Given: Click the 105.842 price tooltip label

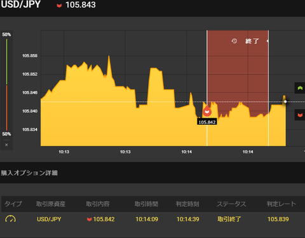Looking at the screenshot, I should [x=207, y=122].
